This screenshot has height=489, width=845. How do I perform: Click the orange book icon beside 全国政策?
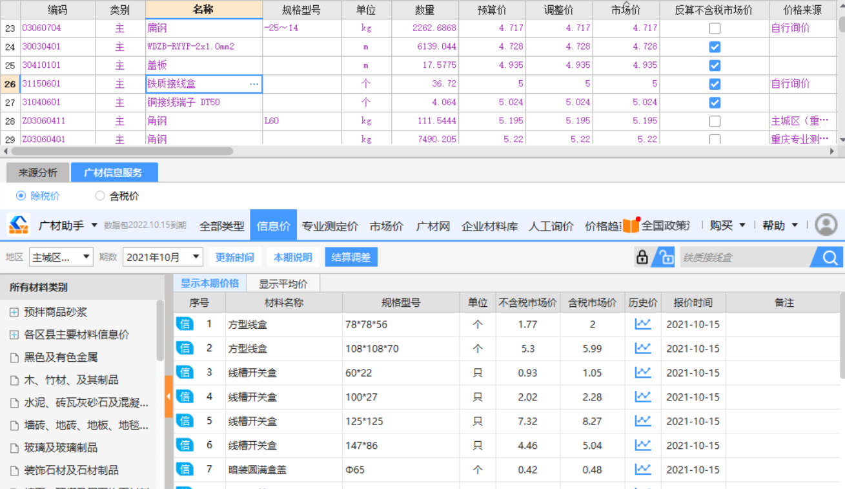(x=631, y=225)
